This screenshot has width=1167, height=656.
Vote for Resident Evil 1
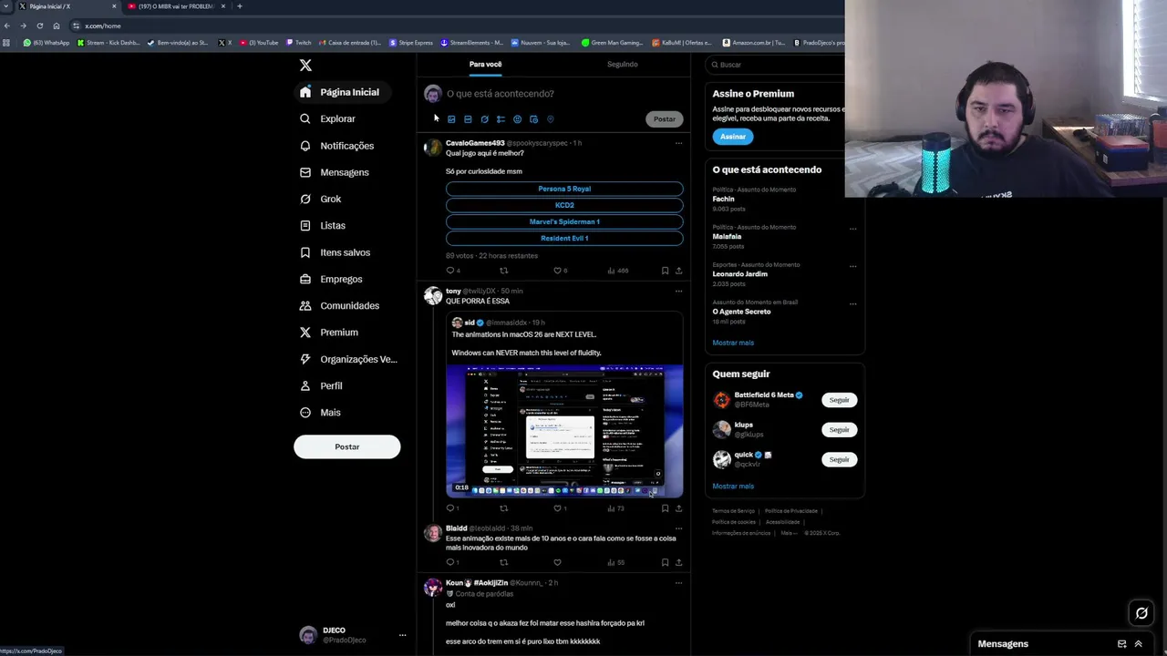tap(564, 238)
